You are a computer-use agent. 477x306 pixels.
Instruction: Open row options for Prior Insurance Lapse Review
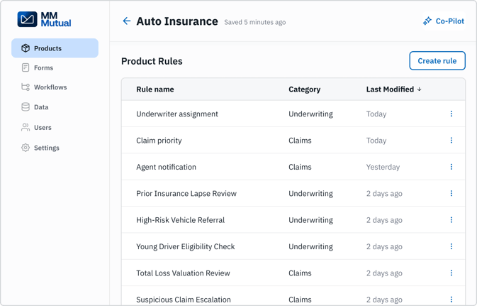tap(451, 193)
